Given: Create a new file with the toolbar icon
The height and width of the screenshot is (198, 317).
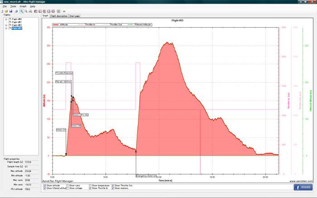Looking at the screenshot, I should click(x=2, y=11).
